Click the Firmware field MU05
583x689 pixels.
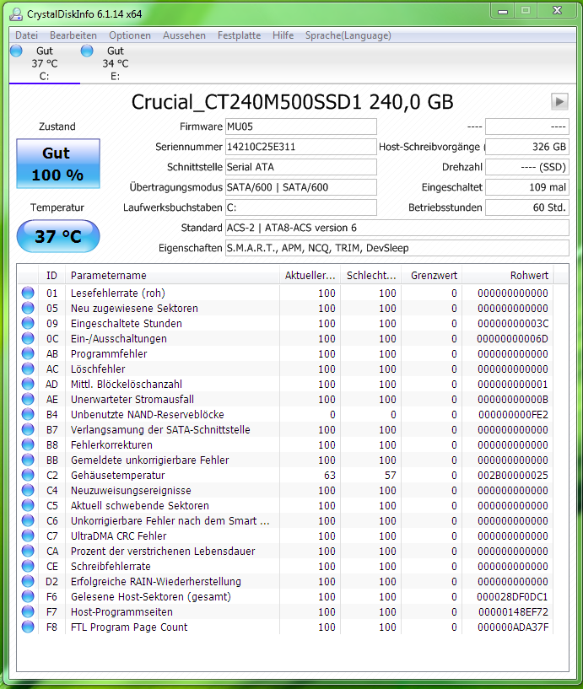(300, 126)
